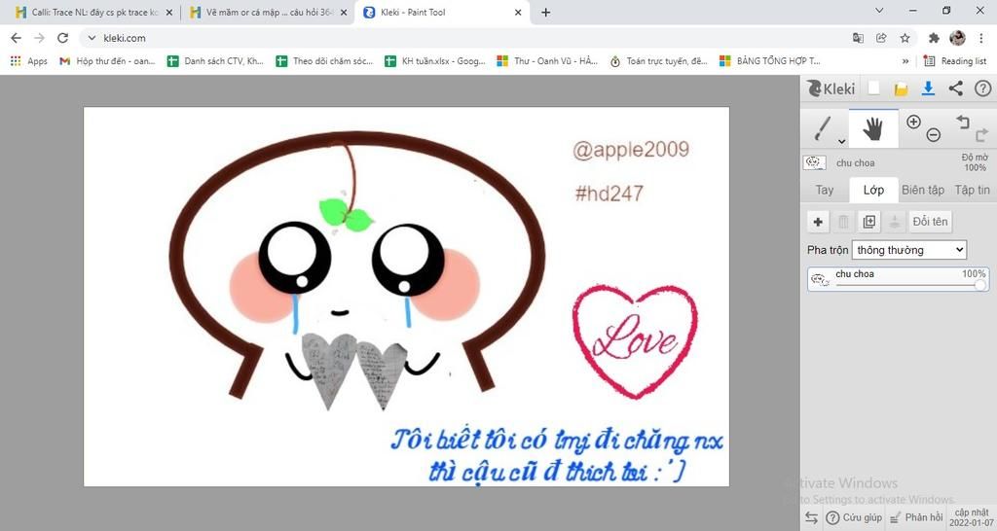Open the Chrome three-dot menu
This screenshot has width=997, height=531.
[981, 38]
